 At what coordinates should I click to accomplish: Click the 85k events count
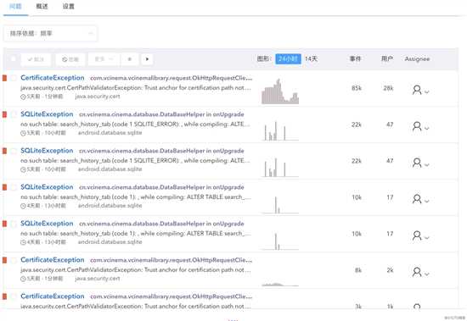click(x=357, y=88)
